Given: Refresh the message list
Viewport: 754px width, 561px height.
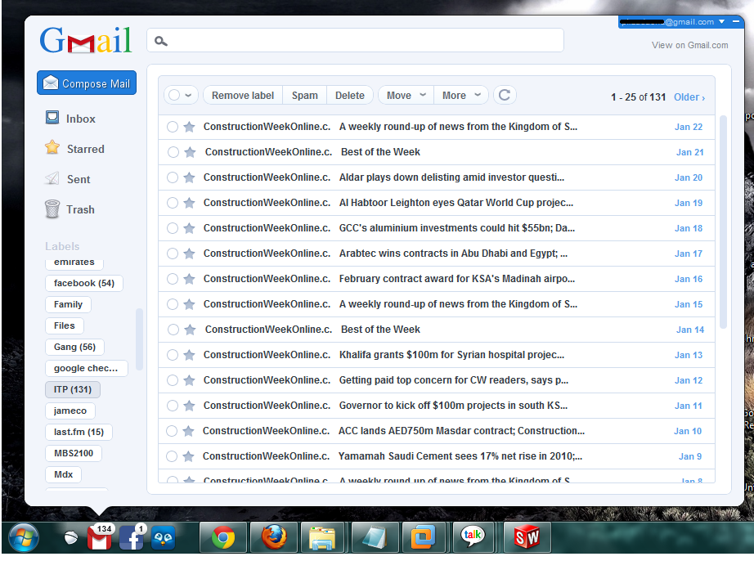Looking at the screenshot, I should [x=504, y=95].
